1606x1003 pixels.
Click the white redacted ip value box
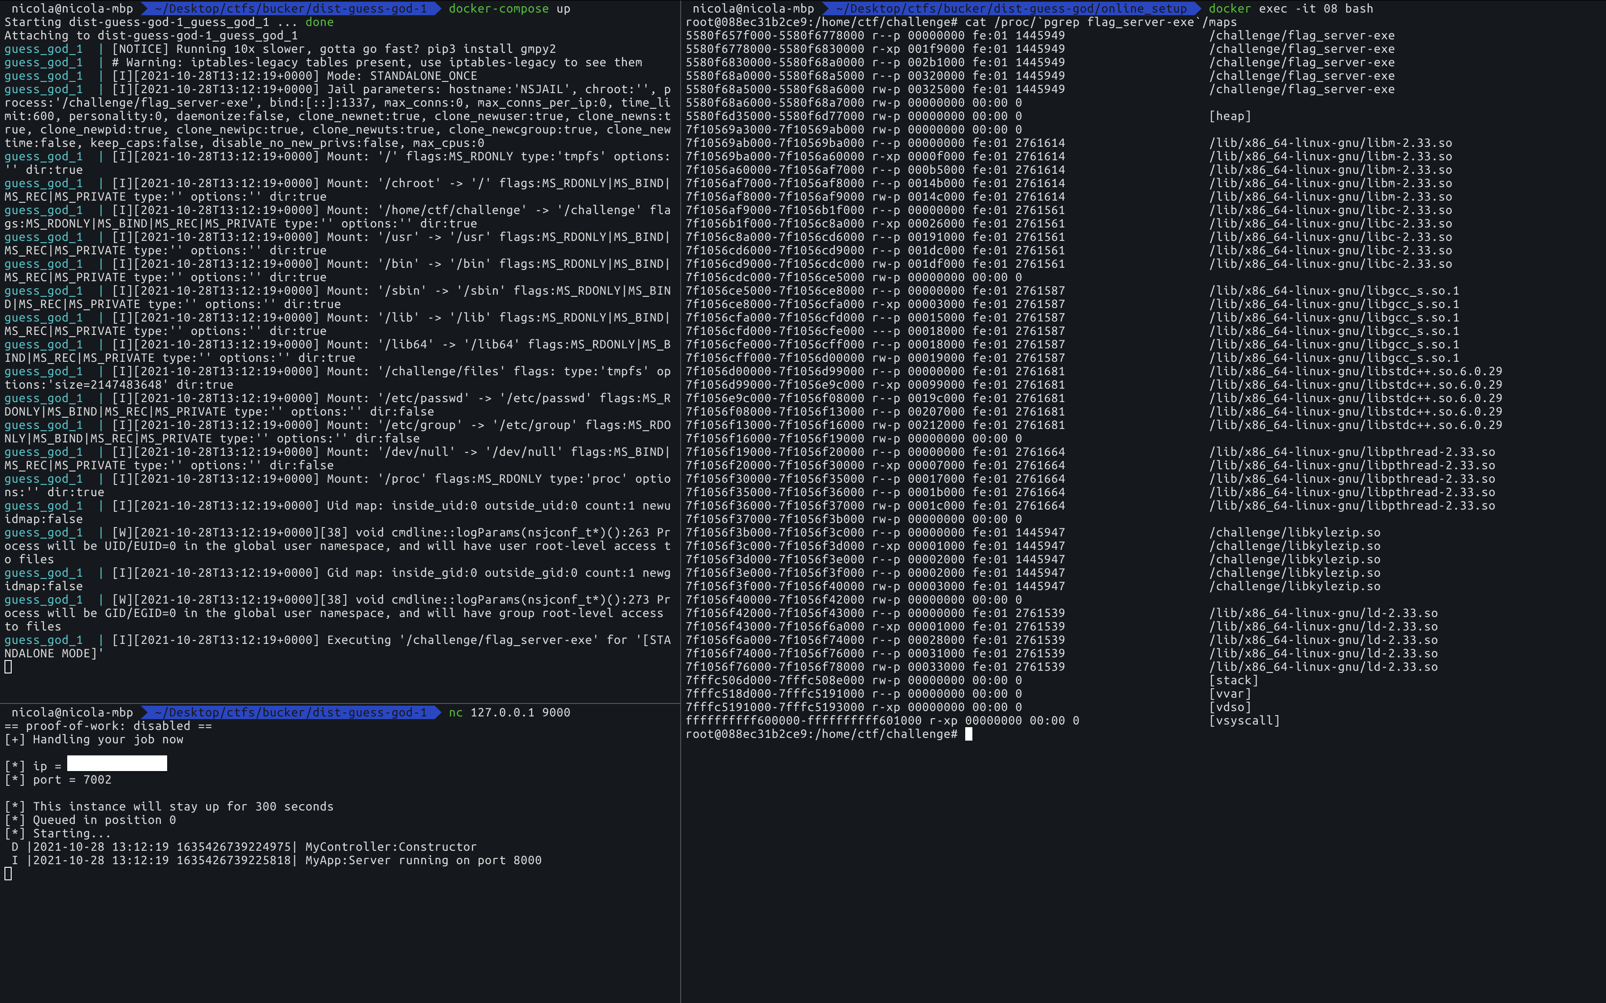(117, 763)
